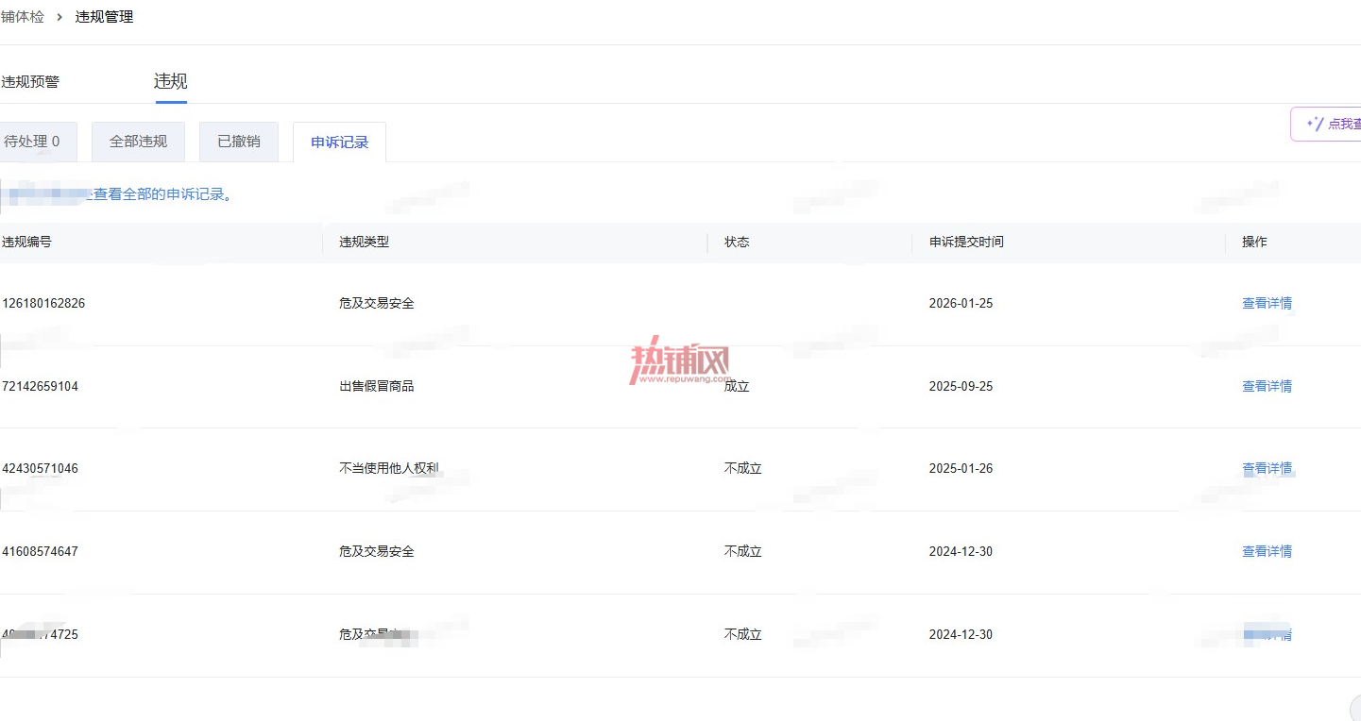Click the 申诉提交时间 column header
Viewport: 1361px width, 721px height.
pyautogui.click(x=966, y=242)
